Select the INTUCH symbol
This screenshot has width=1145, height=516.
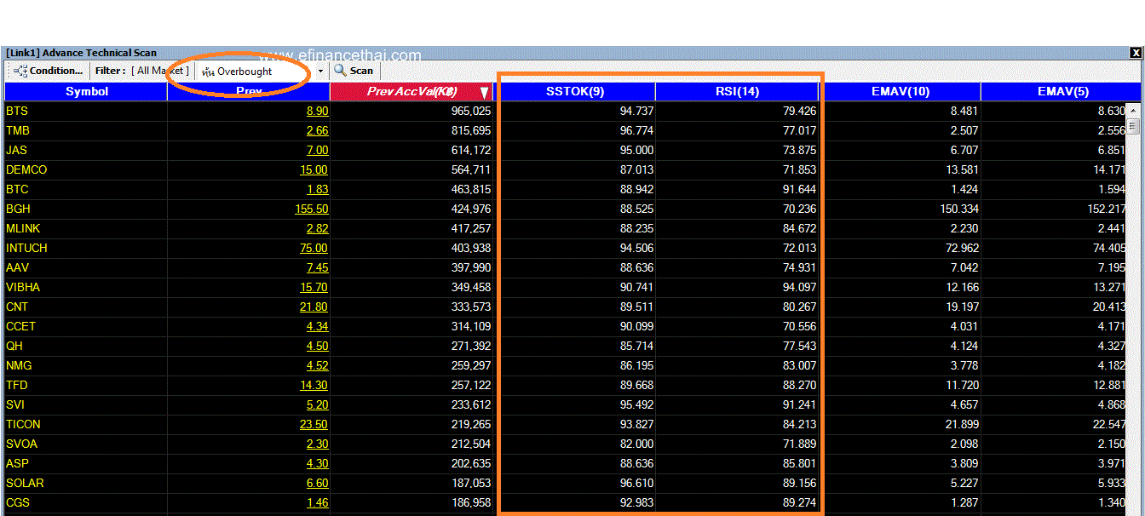click(26, 248)
